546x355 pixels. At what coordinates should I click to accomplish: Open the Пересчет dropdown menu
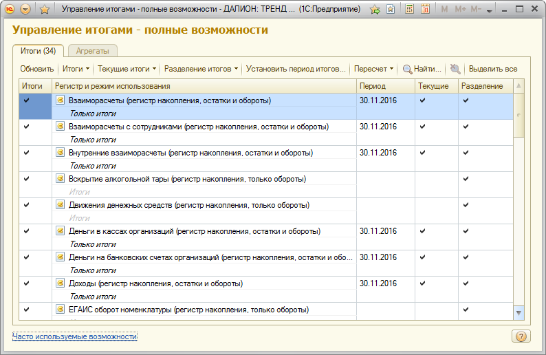373,69
